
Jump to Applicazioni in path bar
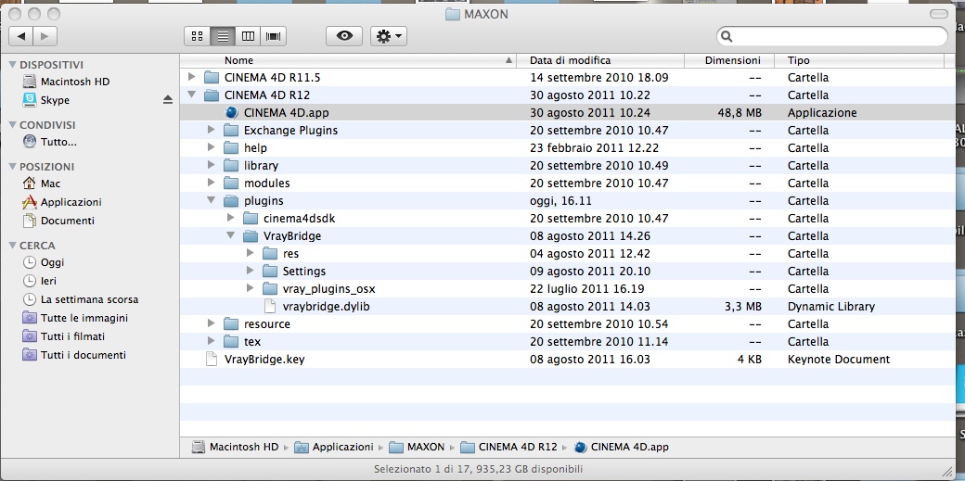tap(333, 447)
